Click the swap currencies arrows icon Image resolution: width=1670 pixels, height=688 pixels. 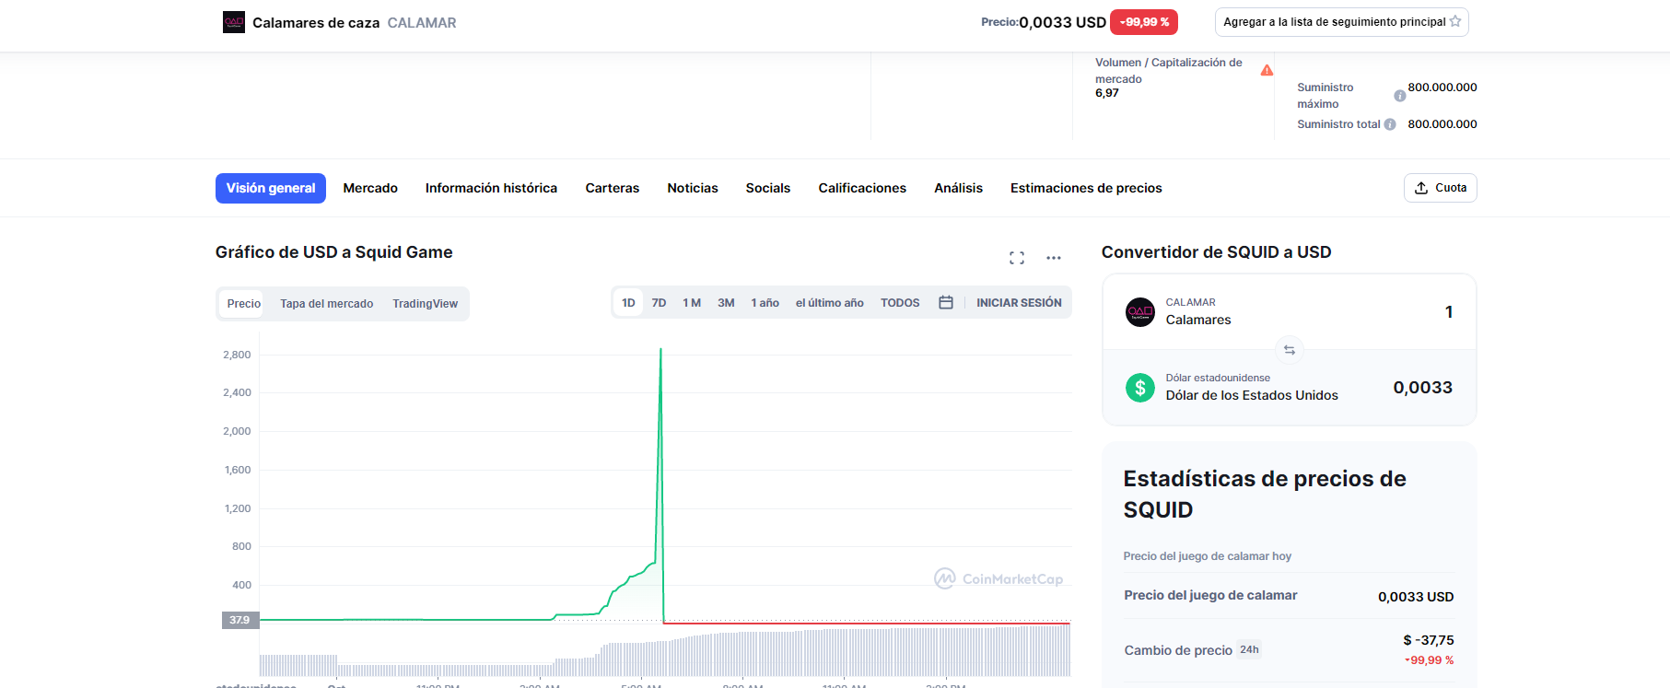(x=1290, y=350)
